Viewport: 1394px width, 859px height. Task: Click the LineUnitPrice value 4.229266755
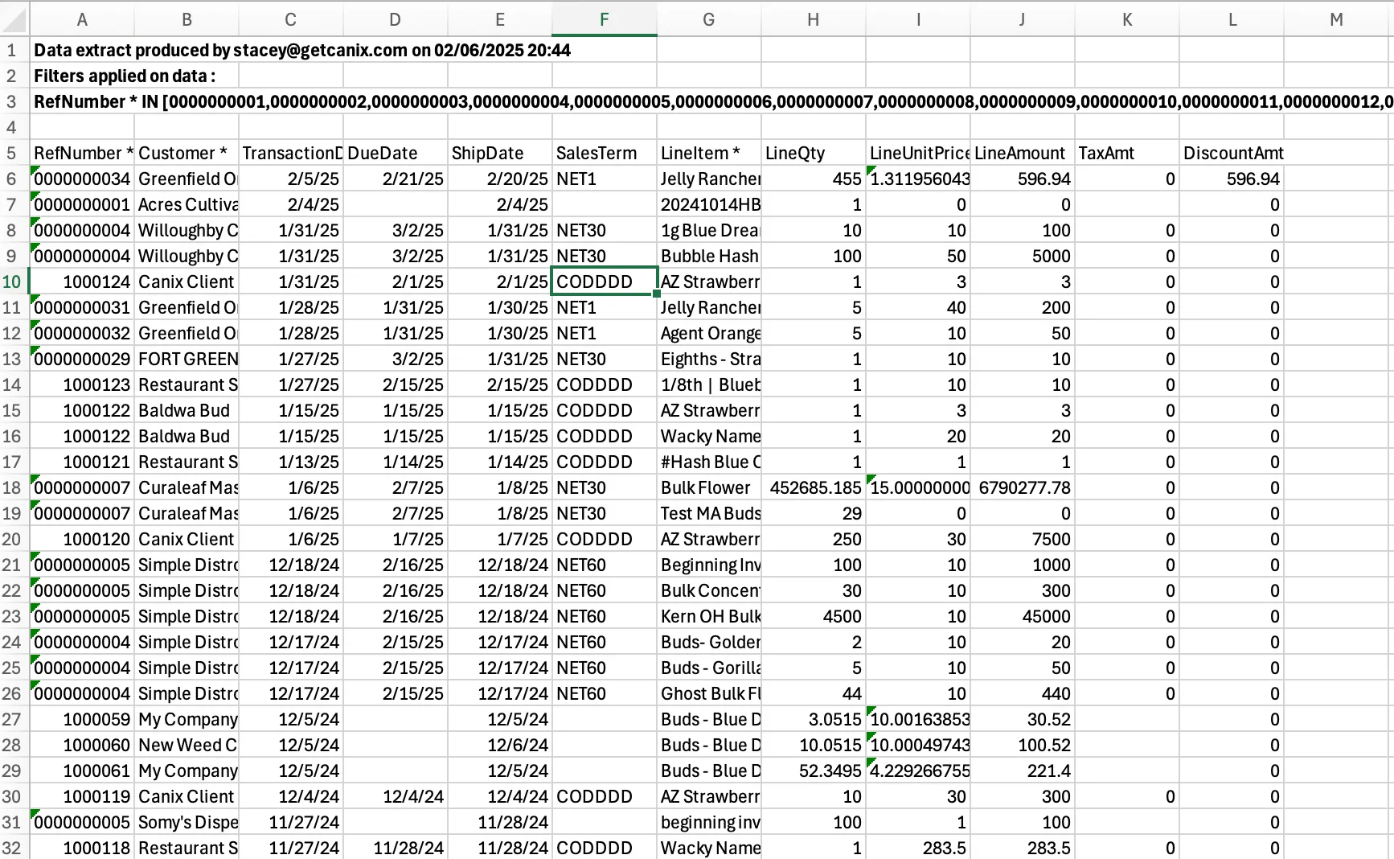coord(918,771)
